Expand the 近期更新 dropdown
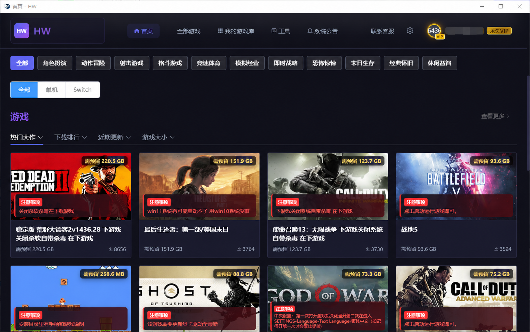Screen dimensions: 530x332 point(114,137)
